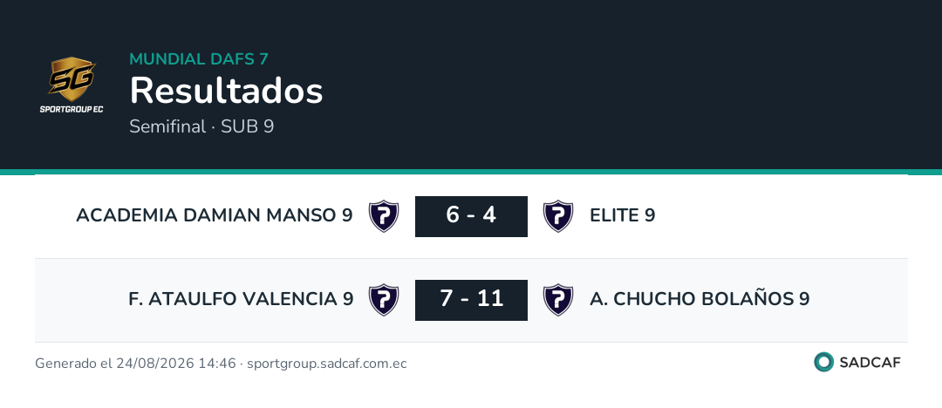Click the SPORTGROUP EC caption under logo
This screenshot has height=408, width=942.
pos(72,109)
